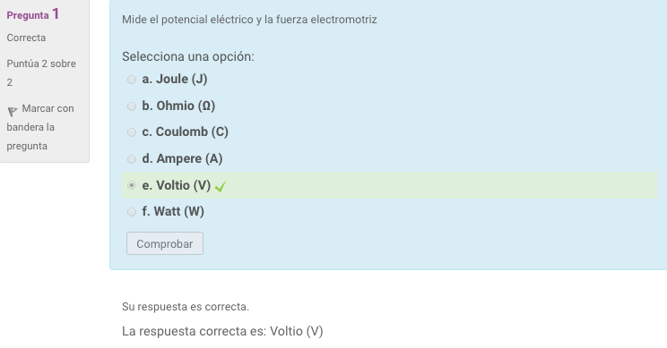Viewport: 667px width, 348px height.
Task: Pick the Coulomb (C) radio button circle
Action: 132,132
